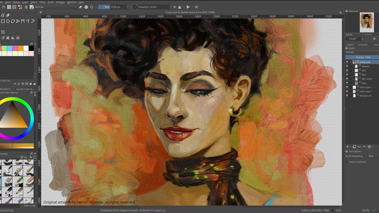
Task: Open the Select menu
Action: [x=34, y=2]
